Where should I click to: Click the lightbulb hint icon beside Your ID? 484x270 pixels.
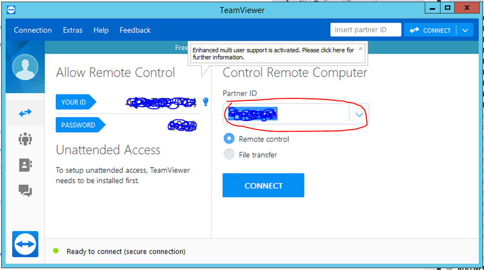point(206,101)
